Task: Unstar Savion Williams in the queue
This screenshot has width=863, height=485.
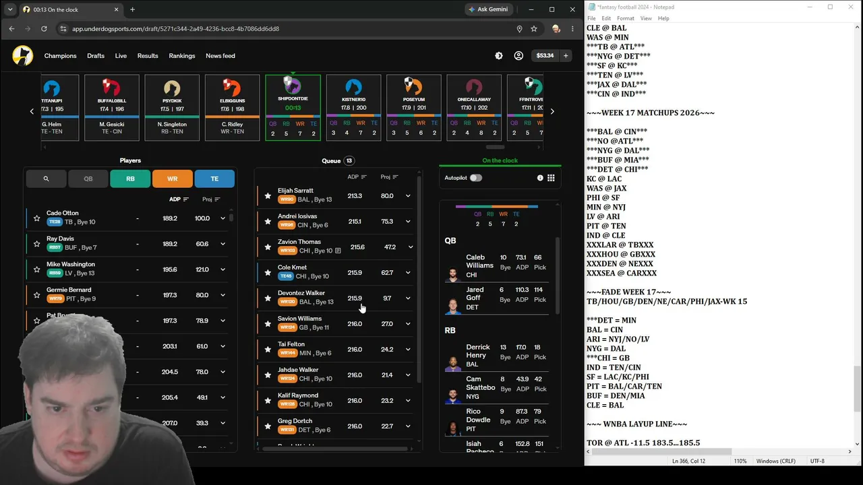Action: [268, 324]
